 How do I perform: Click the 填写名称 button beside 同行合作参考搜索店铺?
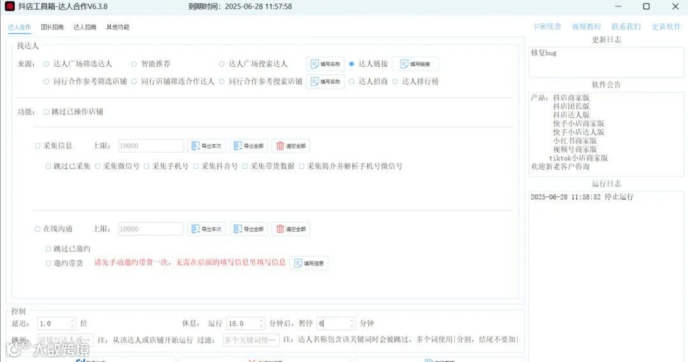325,81
